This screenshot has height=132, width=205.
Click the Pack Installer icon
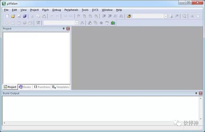click(107, 23)
